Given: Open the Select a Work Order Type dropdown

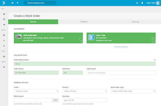Looking at the screenshot, I should [x=133, y=91].
